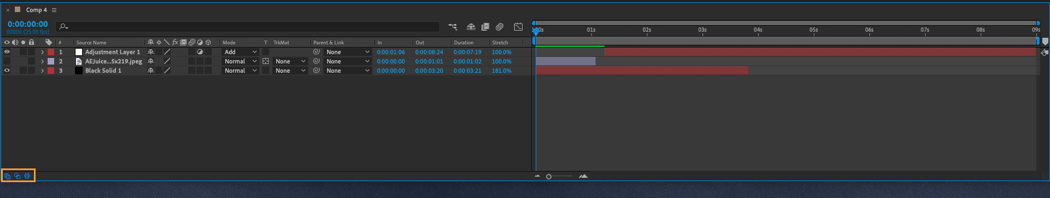Image resolution: width=1050 pixels, height=198 pixels.
Task: Click lavender label swatch of AEJuice jpeg layer
Action: (51, 61)
